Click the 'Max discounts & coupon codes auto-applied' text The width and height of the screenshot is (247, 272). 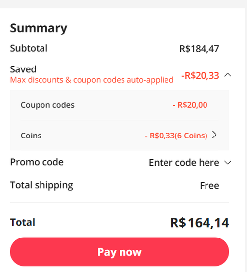pos(92,80)
